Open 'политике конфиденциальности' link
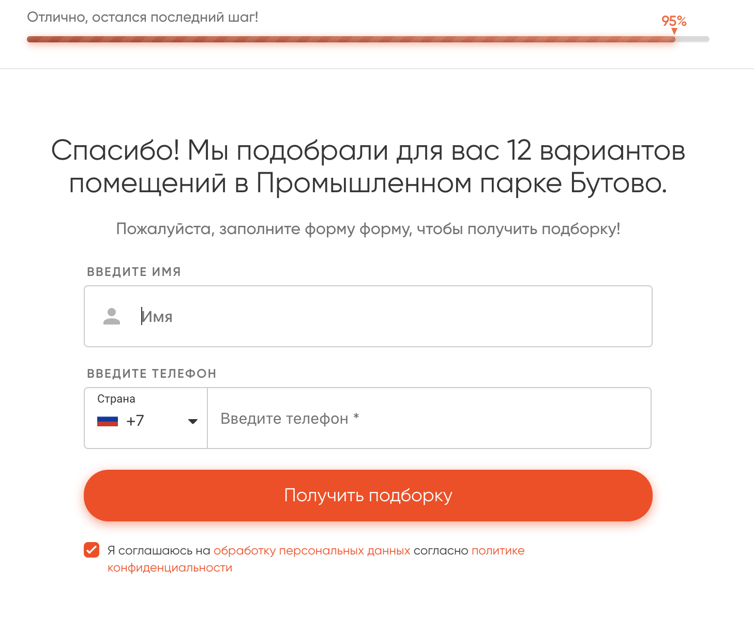This screenshot has height=617, width=754. click(497, 551)
